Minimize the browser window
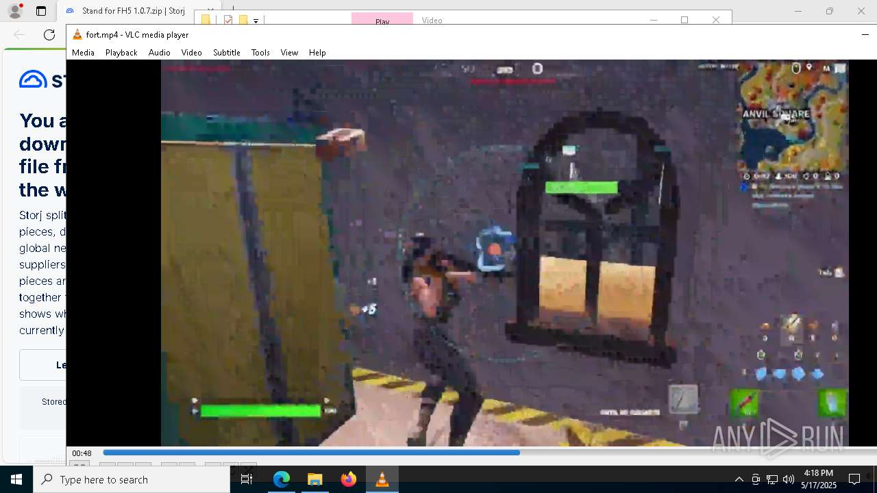This screenshot has height=493, width=877. 798,11
